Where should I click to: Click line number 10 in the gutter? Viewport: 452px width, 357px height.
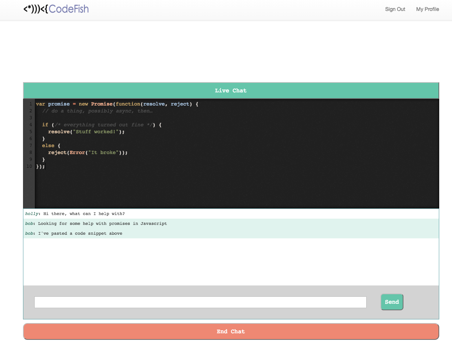click(x=29, y=166)
